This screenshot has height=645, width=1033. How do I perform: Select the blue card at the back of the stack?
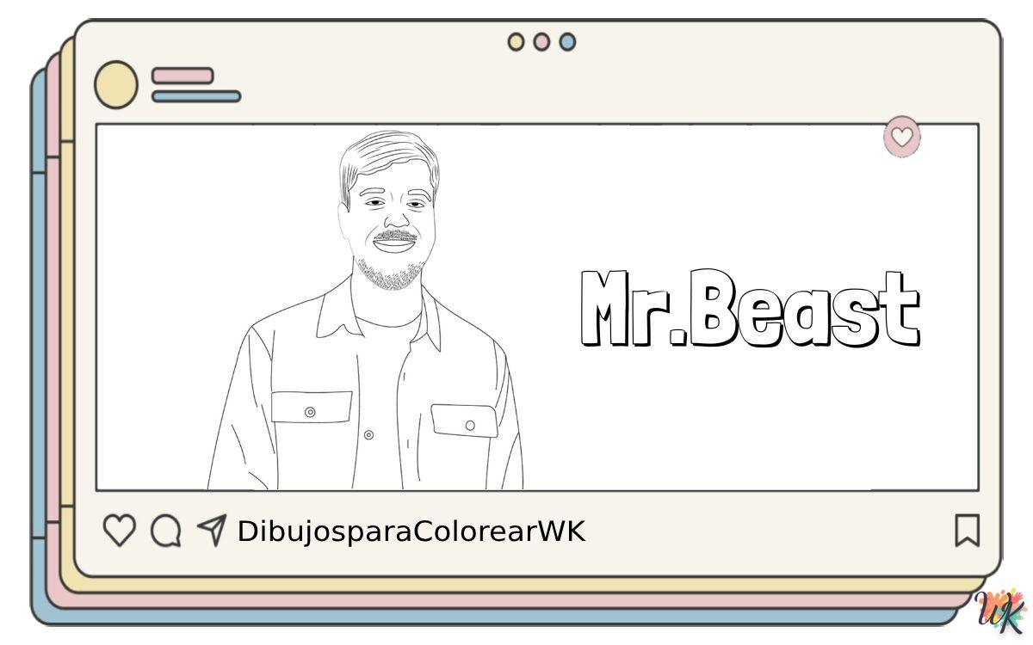(38, 344)
